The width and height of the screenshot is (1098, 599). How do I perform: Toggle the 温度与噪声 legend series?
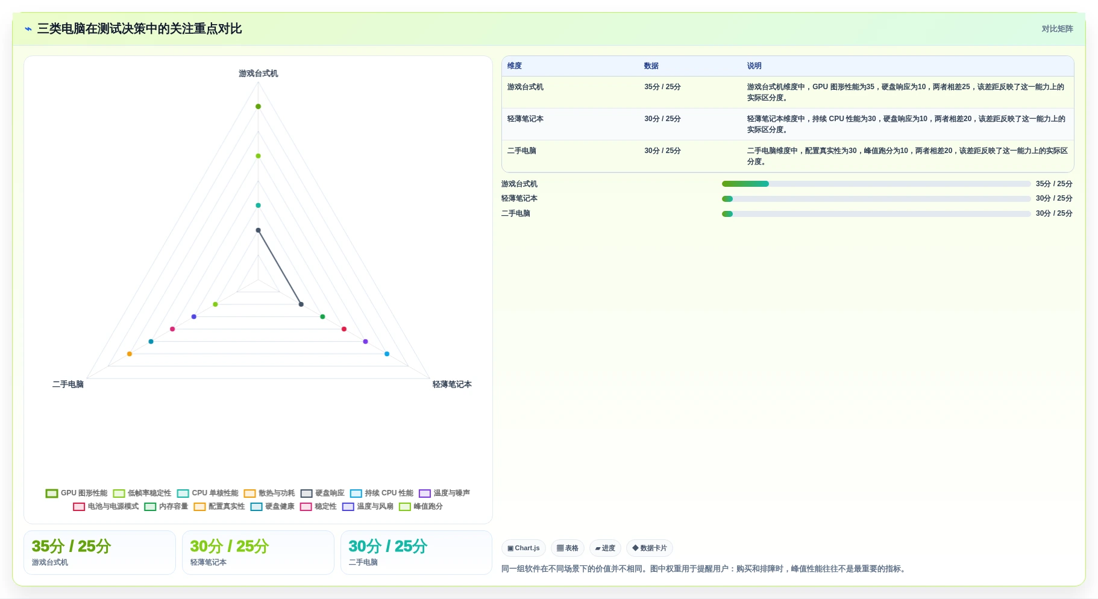point(445,493)
